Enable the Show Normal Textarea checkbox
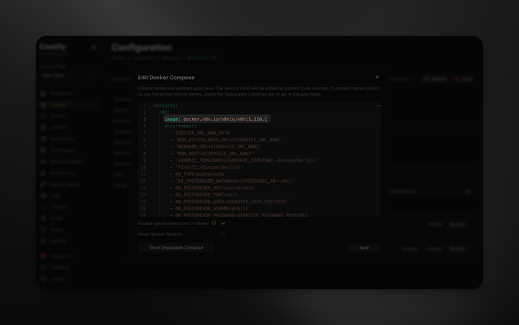Image resolution: width=519 pixels, height=325 pixels. (x=223, y=234)
